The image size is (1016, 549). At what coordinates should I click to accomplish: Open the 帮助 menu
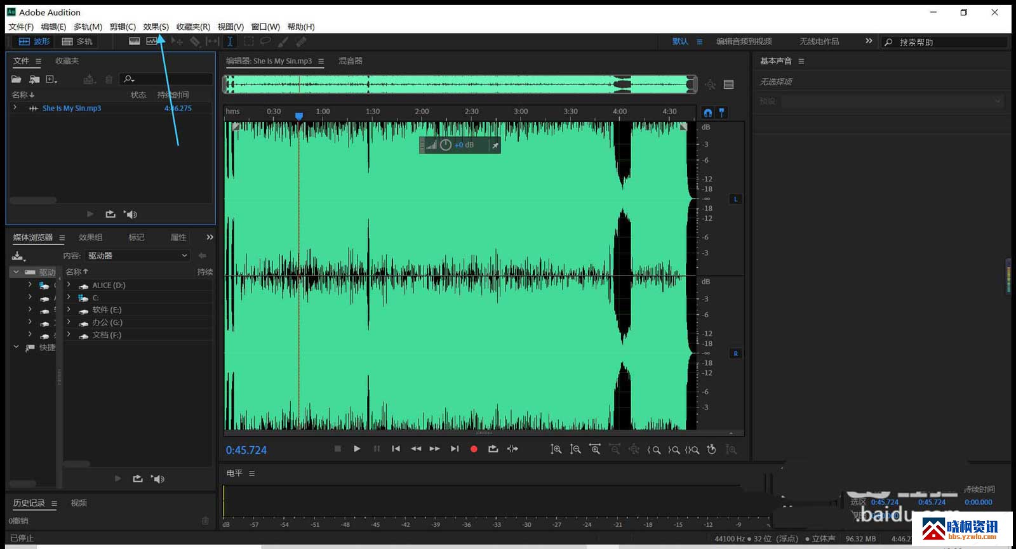click(301, 27)
